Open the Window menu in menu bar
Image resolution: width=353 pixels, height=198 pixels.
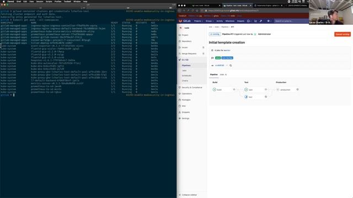pos(77,1)
